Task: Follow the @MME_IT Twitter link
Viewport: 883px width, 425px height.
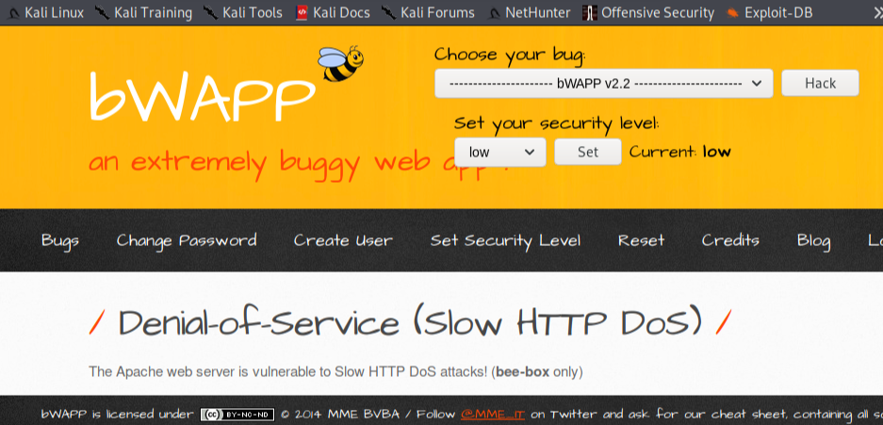Action: 493,415
